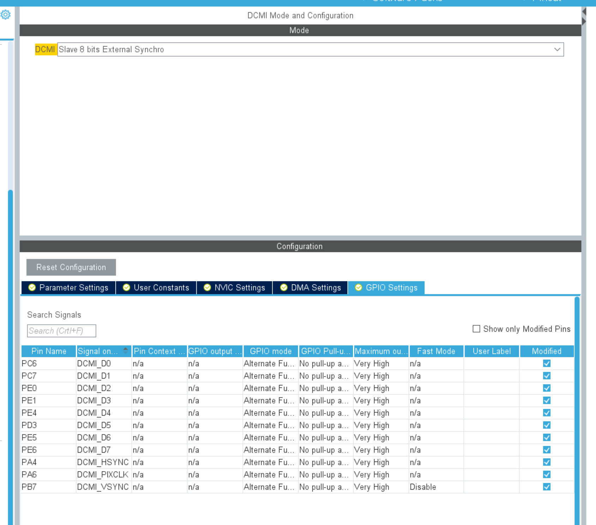
Task: Toggle the Modified checkbox for PE6
Action: [x=547, y=450]
